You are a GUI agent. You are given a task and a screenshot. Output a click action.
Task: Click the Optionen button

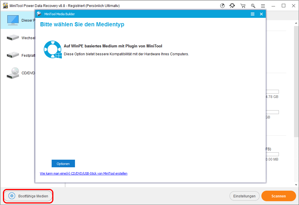pyautogui.click(x=63, y=163)
